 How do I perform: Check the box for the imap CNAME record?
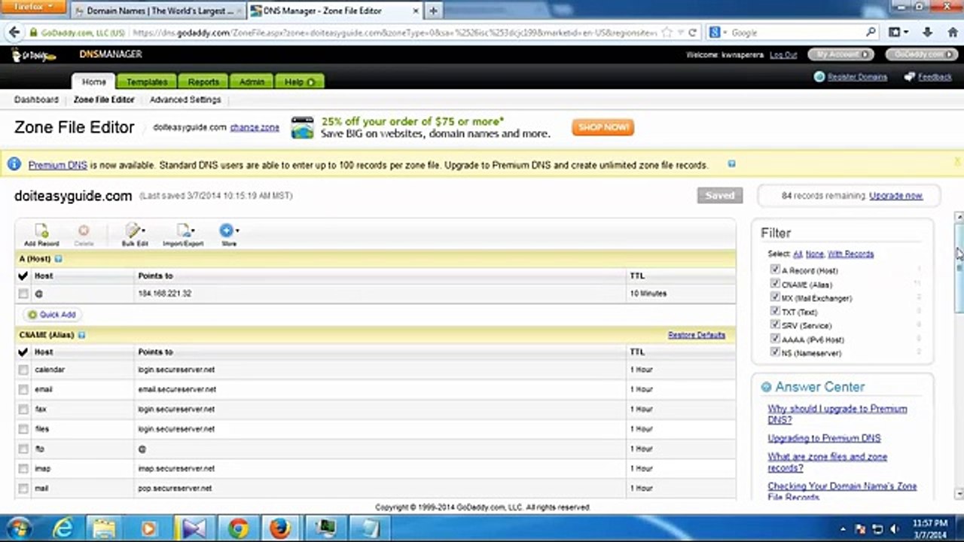click(23, 468)
